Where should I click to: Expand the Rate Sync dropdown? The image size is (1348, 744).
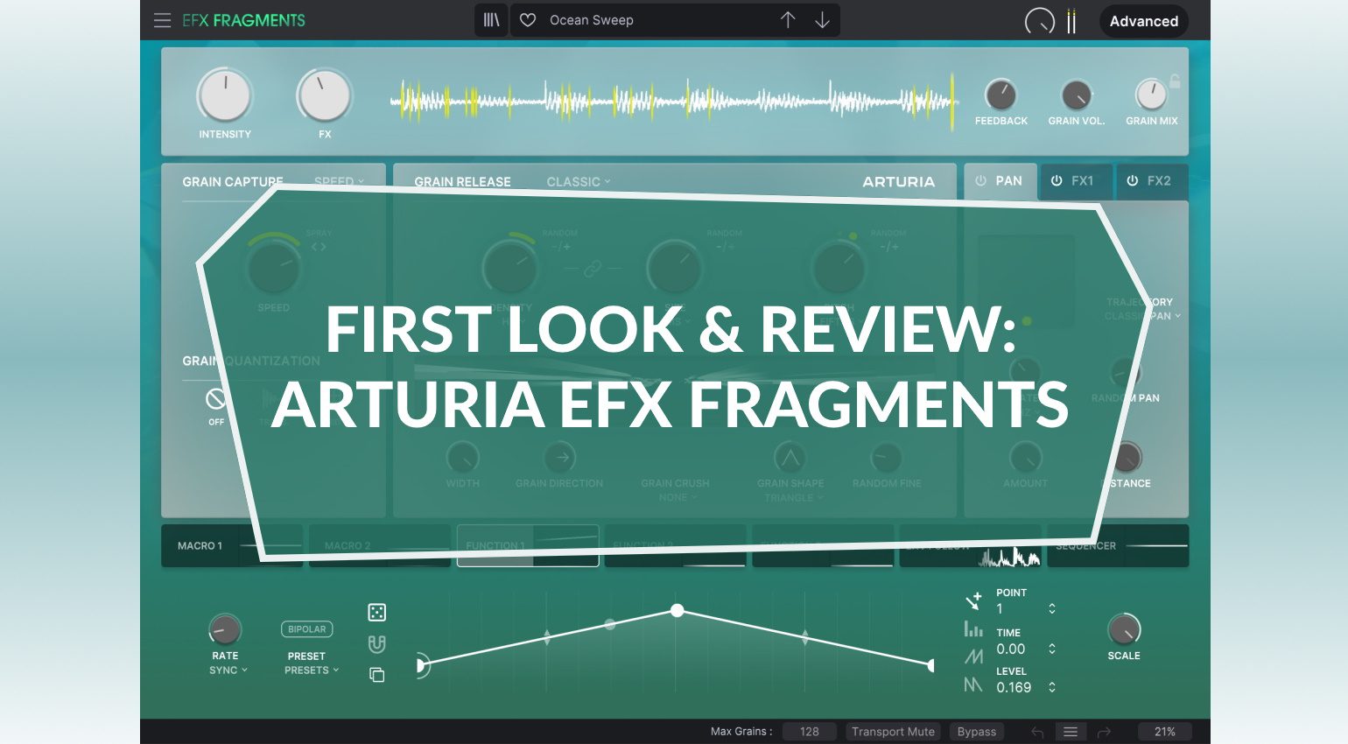pyautogui.click(x=228, y=670)
